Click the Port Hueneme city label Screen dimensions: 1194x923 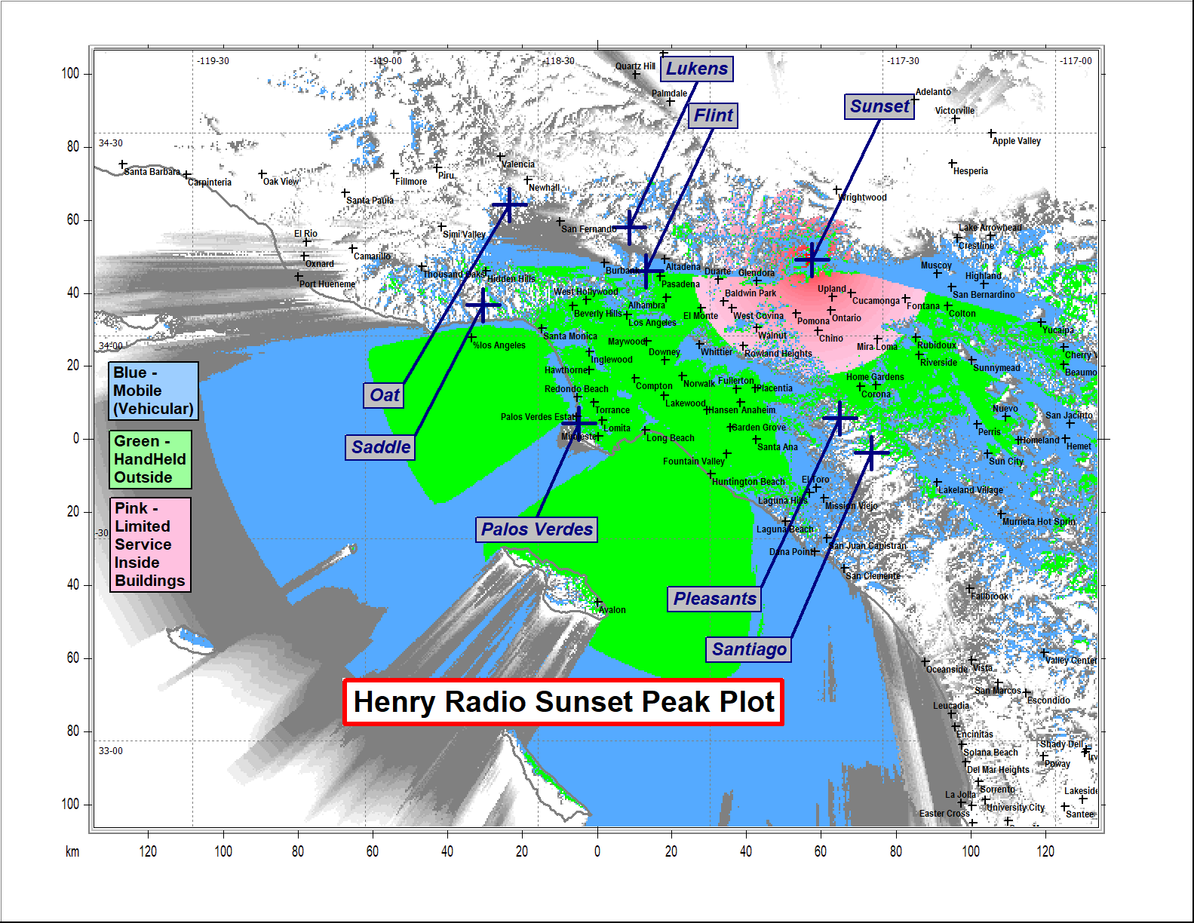[327, 284]
